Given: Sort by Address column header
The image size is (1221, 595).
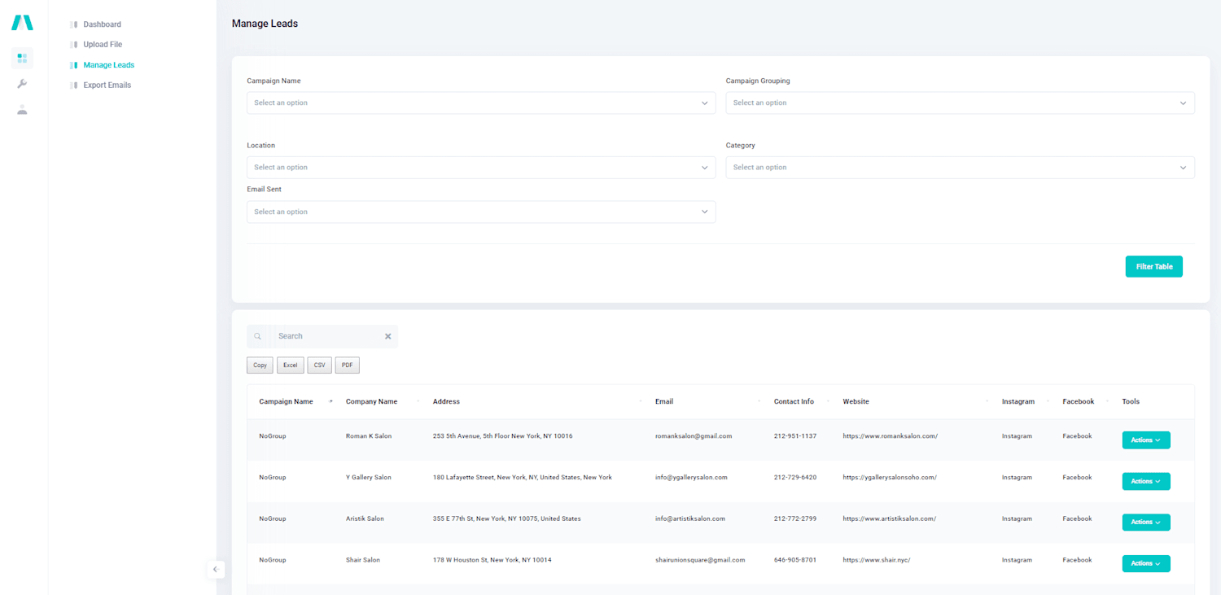Looking at the screenshot, I should pyautogui.click(x=446, y=401).
